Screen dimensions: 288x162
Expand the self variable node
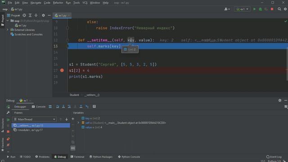(x=78, y=123)
